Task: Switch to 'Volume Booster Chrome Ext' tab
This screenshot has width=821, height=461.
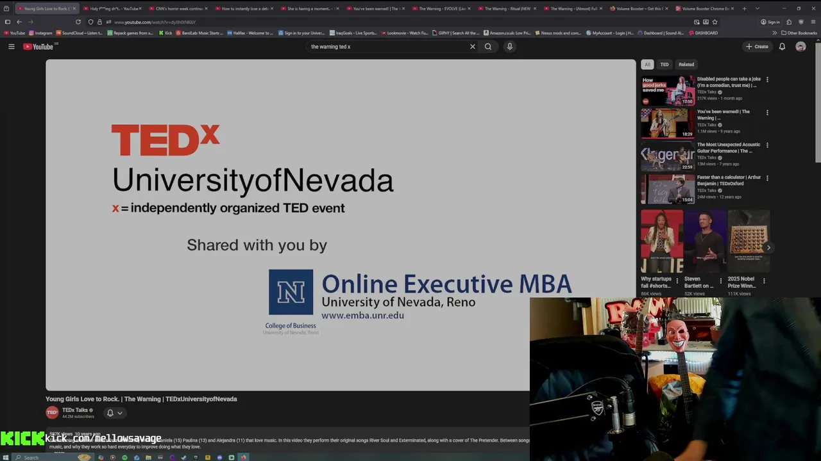Action: coord(704,8)
